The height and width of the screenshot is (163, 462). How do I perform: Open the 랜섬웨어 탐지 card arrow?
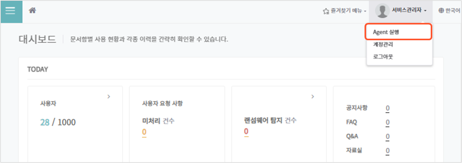coord(313,96)
